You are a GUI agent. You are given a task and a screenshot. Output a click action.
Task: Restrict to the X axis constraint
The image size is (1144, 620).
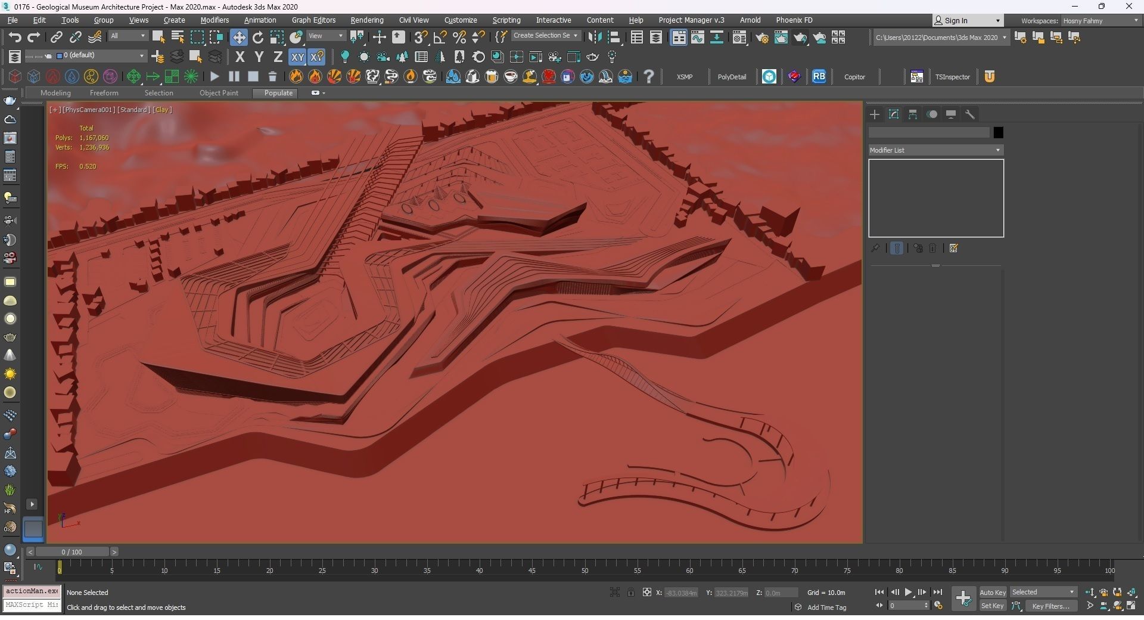pos(240,57)
